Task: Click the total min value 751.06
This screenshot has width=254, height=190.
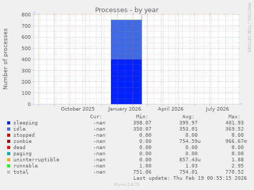Action: point(142,172)
